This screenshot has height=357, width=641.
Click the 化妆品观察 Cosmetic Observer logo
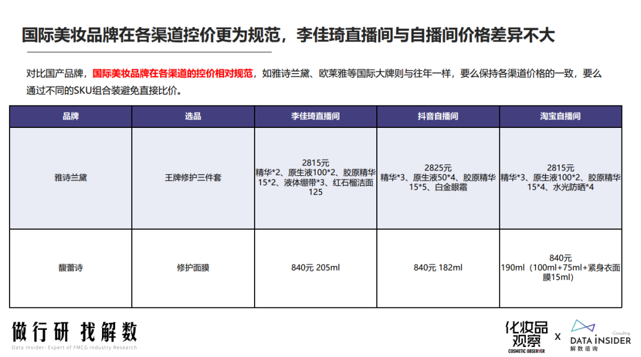click(526, 337)
